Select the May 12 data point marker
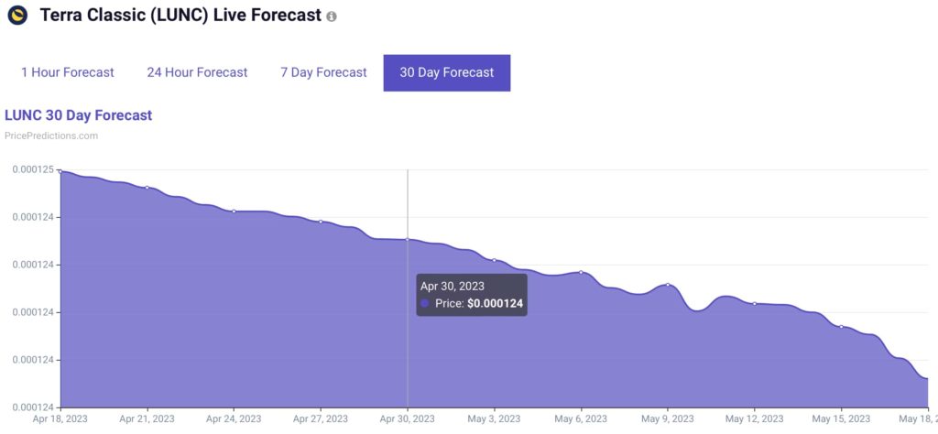Viewport: 938px width, 434px height. click(x=755, y=303)
